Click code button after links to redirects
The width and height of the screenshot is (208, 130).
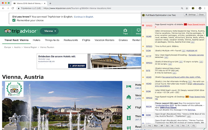[174, 73]
